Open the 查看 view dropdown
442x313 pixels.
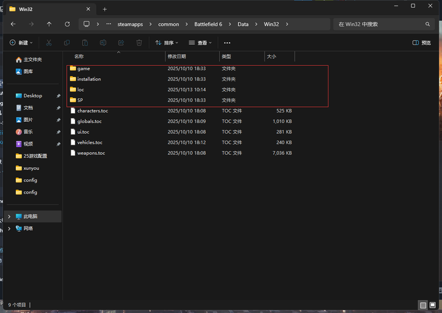tap(200, 43)
